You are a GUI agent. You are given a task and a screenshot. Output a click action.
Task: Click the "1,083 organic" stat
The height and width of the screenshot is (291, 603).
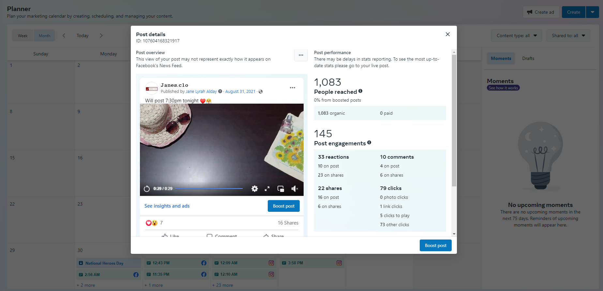coord(331,113)
